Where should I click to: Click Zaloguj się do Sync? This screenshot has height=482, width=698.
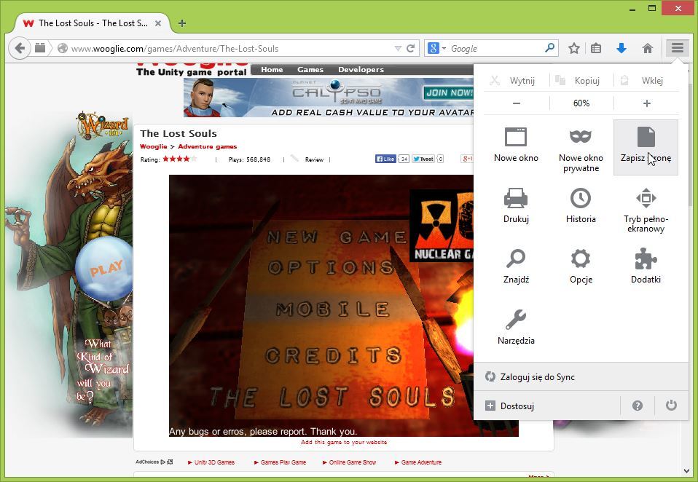pos(581,376)
